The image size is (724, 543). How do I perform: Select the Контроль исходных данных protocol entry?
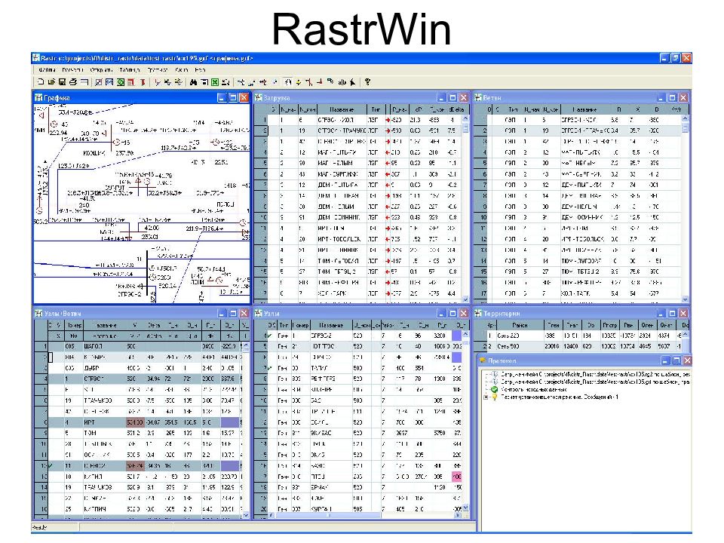click(x=533, y=389)
